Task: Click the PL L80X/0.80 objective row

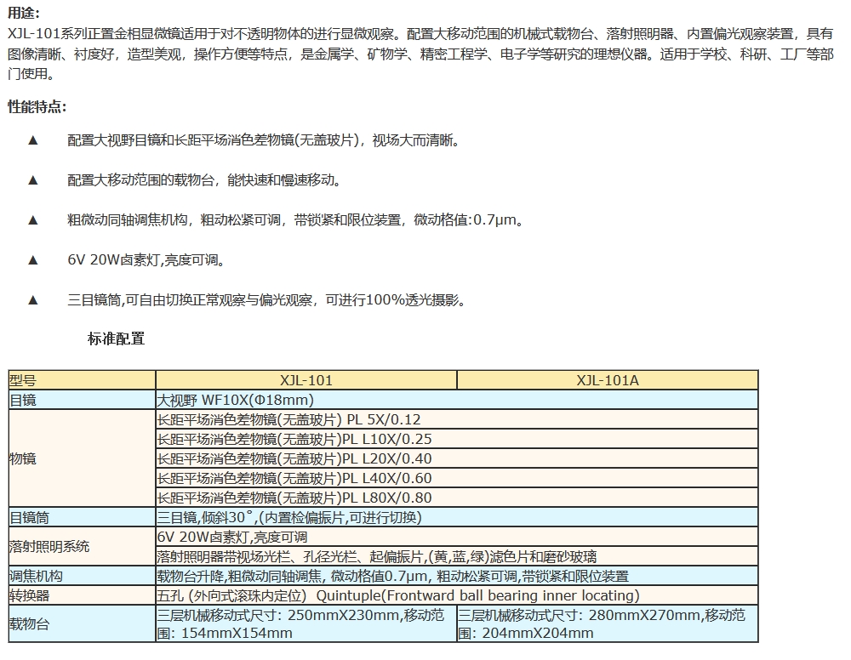Action: coord(457,498)
